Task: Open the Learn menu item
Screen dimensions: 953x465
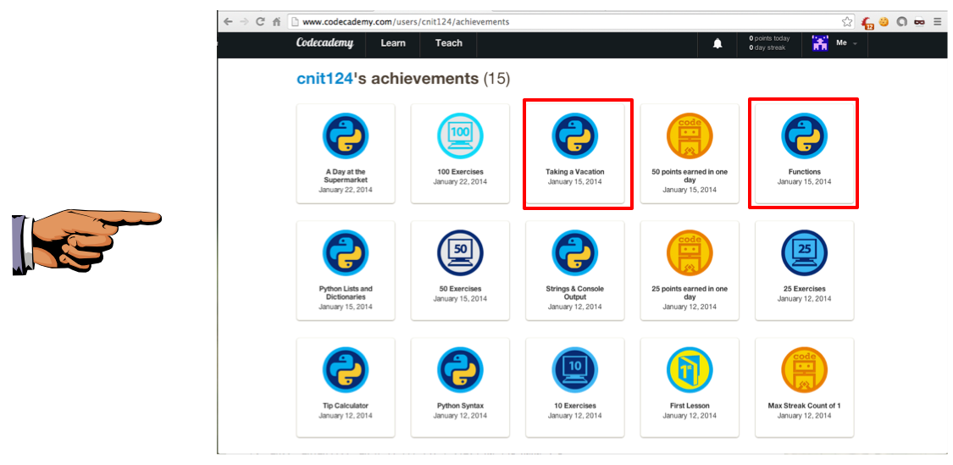Action: (x=392, y=43)
